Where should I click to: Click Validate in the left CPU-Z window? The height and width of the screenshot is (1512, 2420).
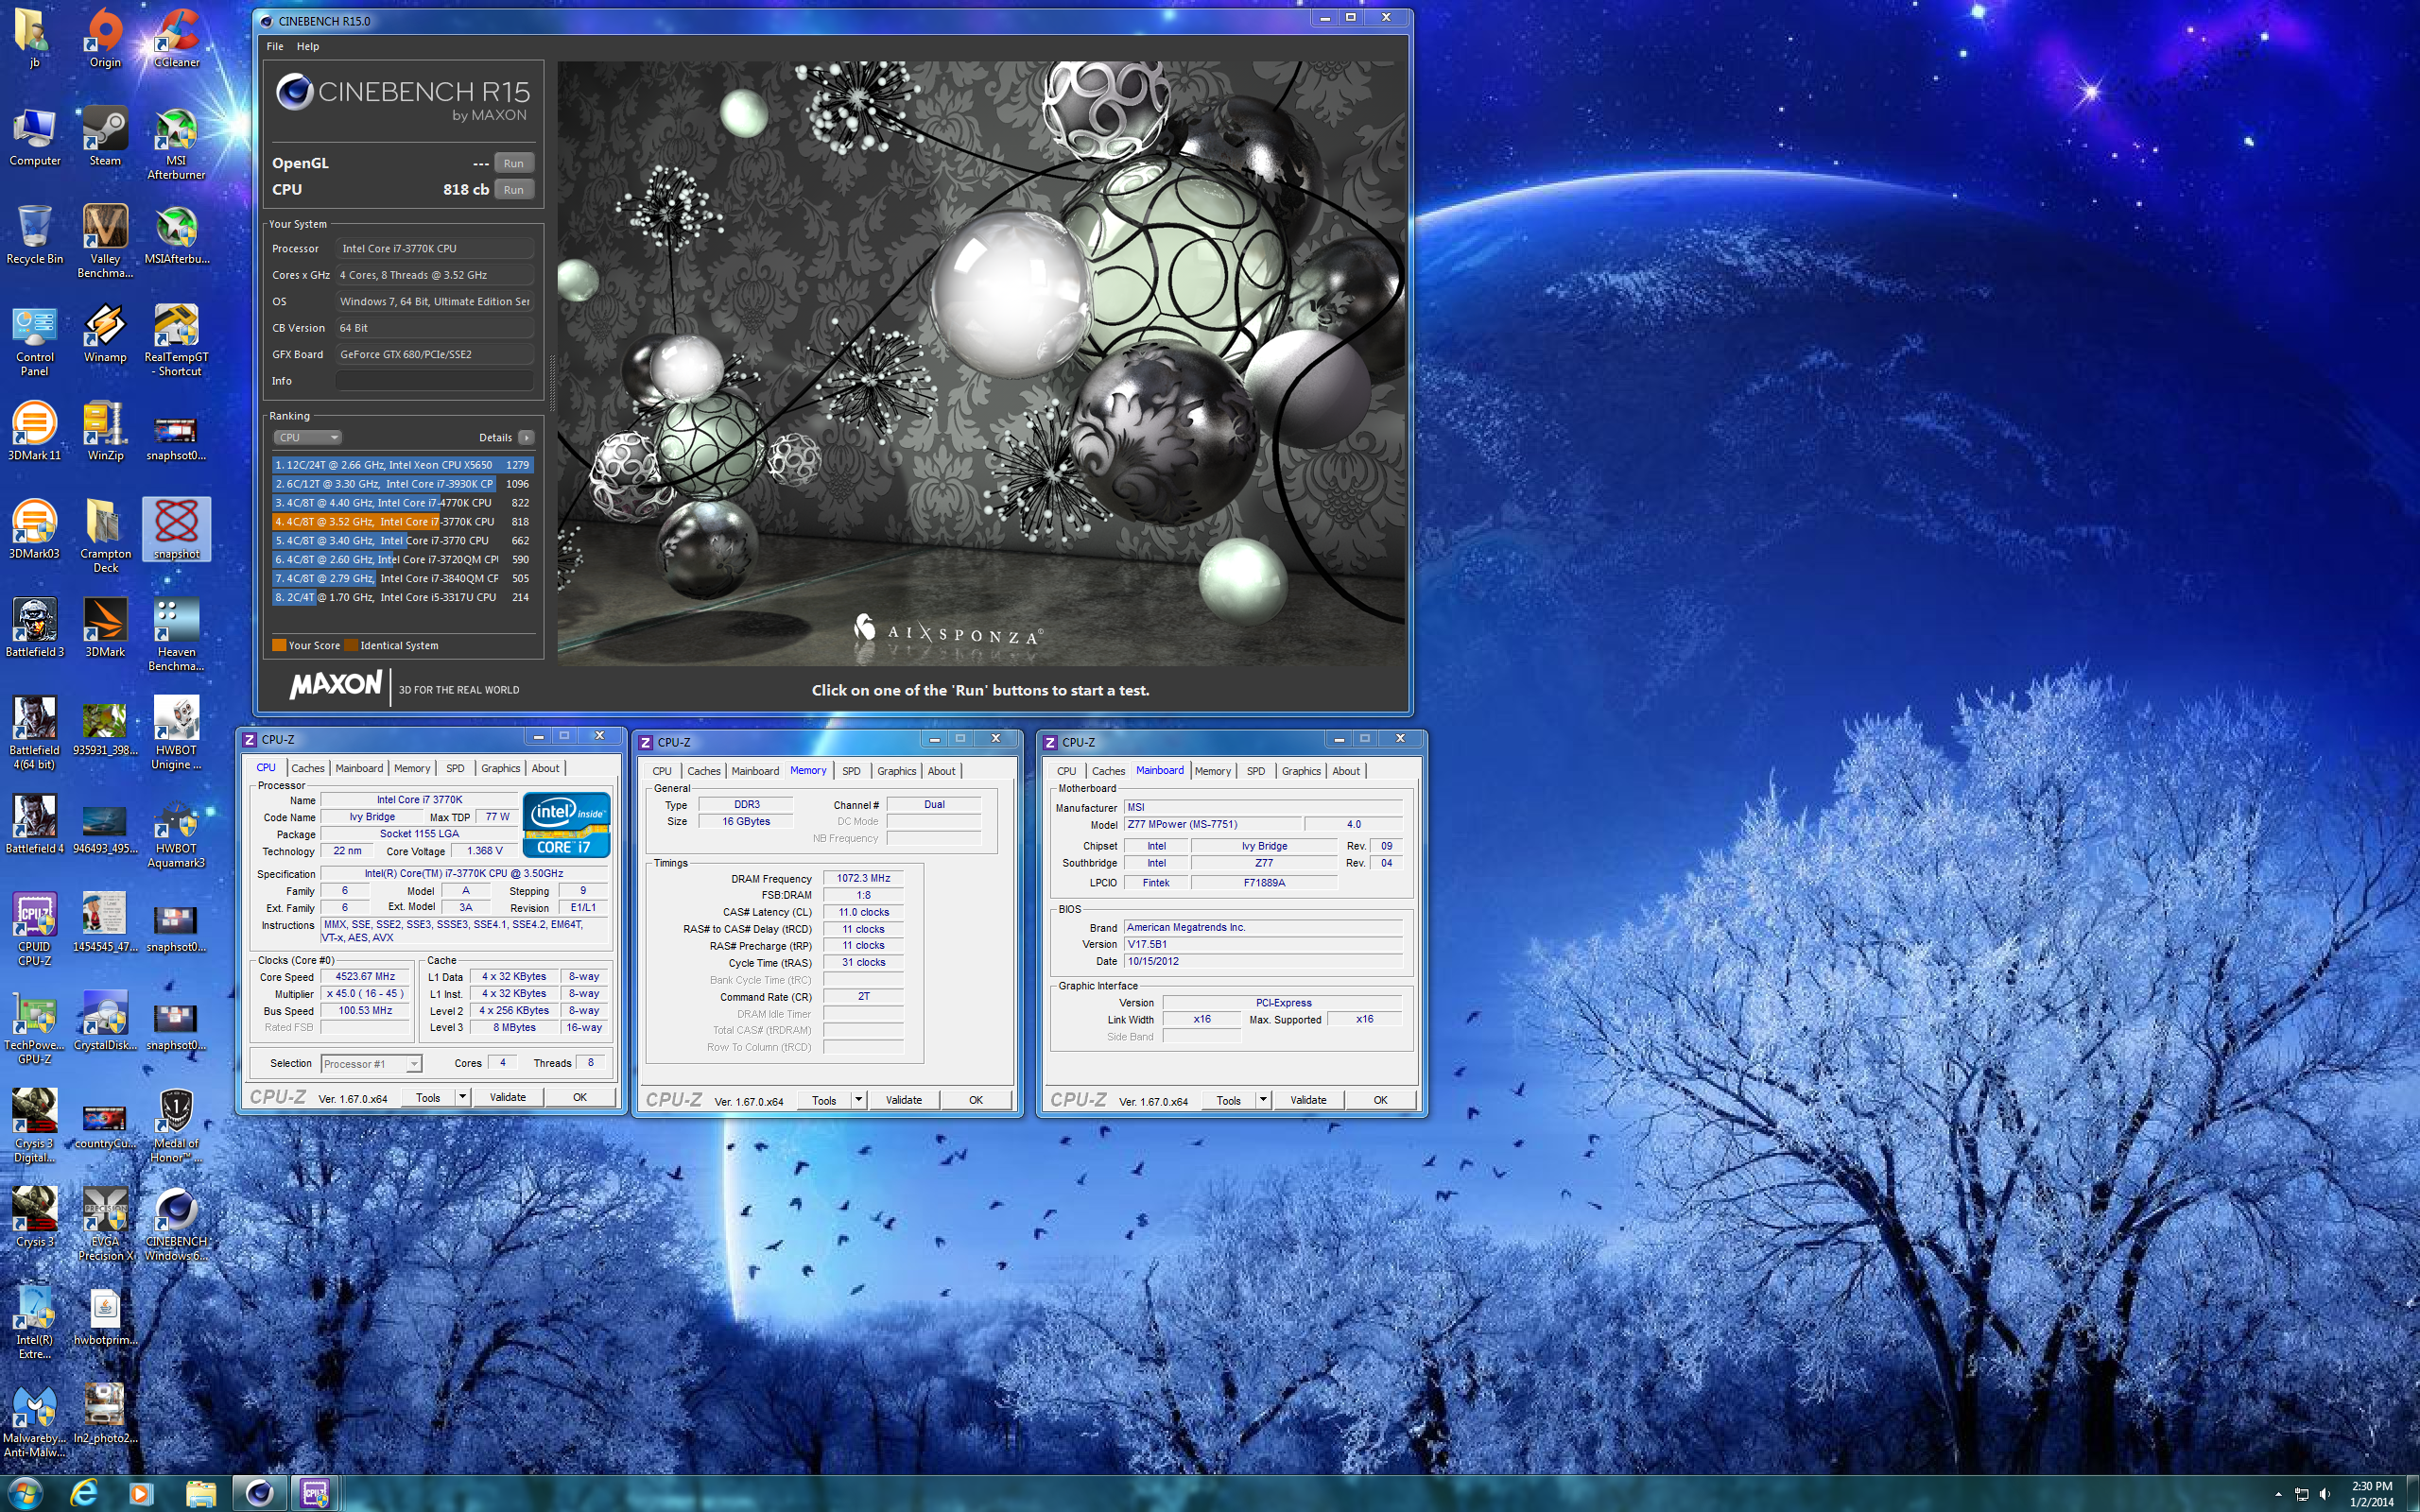[x=507, y=1097]
